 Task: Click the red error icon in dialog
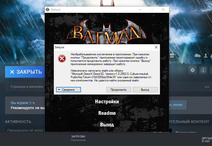(62, 59)
